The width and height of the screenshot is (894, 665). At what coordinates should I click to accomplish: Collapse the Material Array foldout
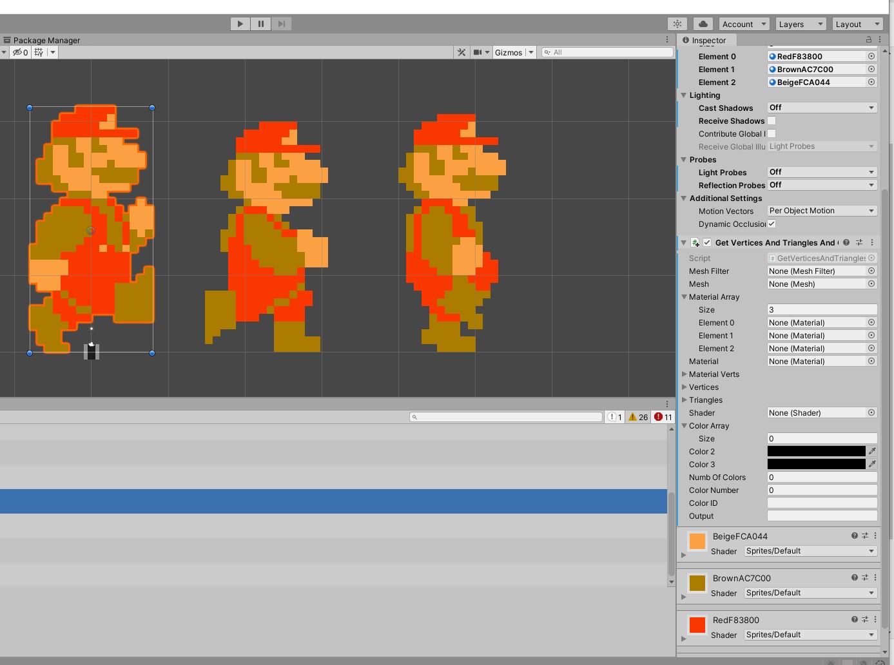pos(685,297)
